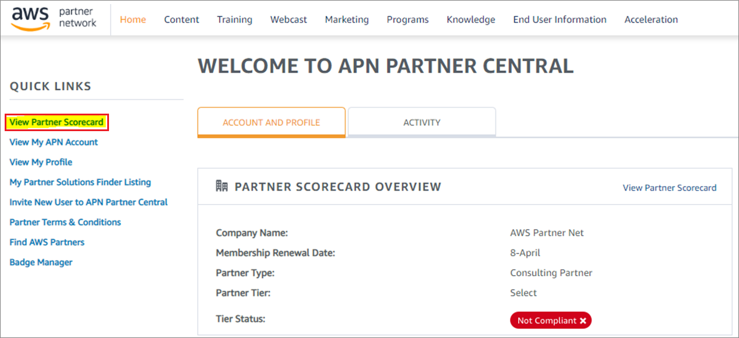
Task: Click Invite New User to APN Partner Central
Action: pyautogui.click(x=89, y=202)
